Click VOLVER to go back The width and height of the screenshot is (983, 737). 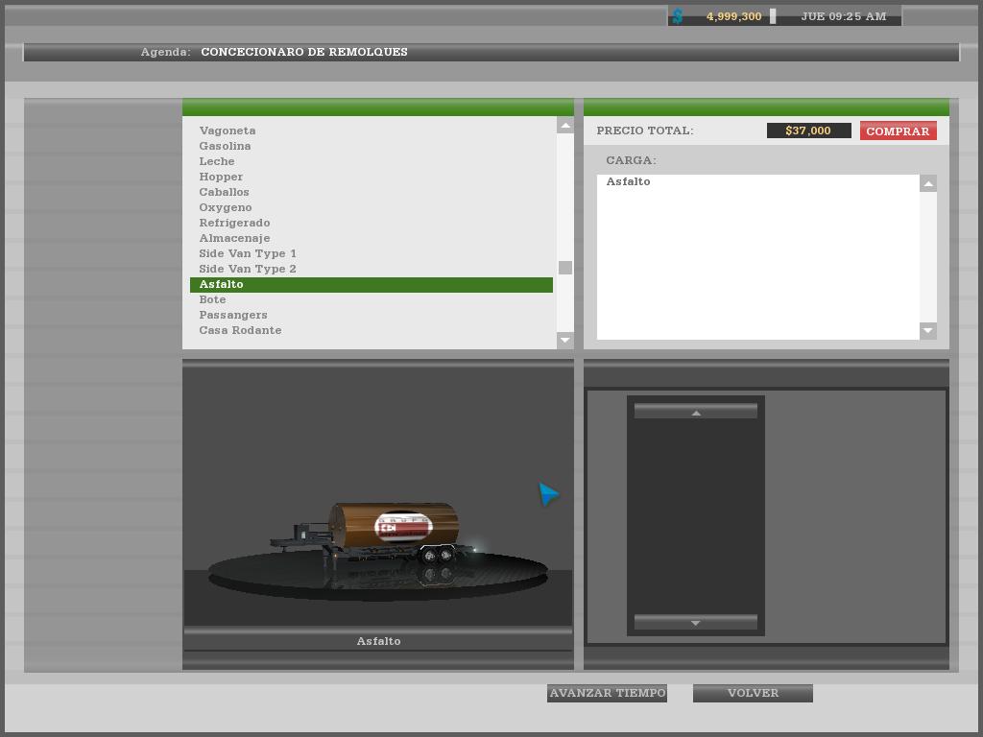tap(753, 693)
